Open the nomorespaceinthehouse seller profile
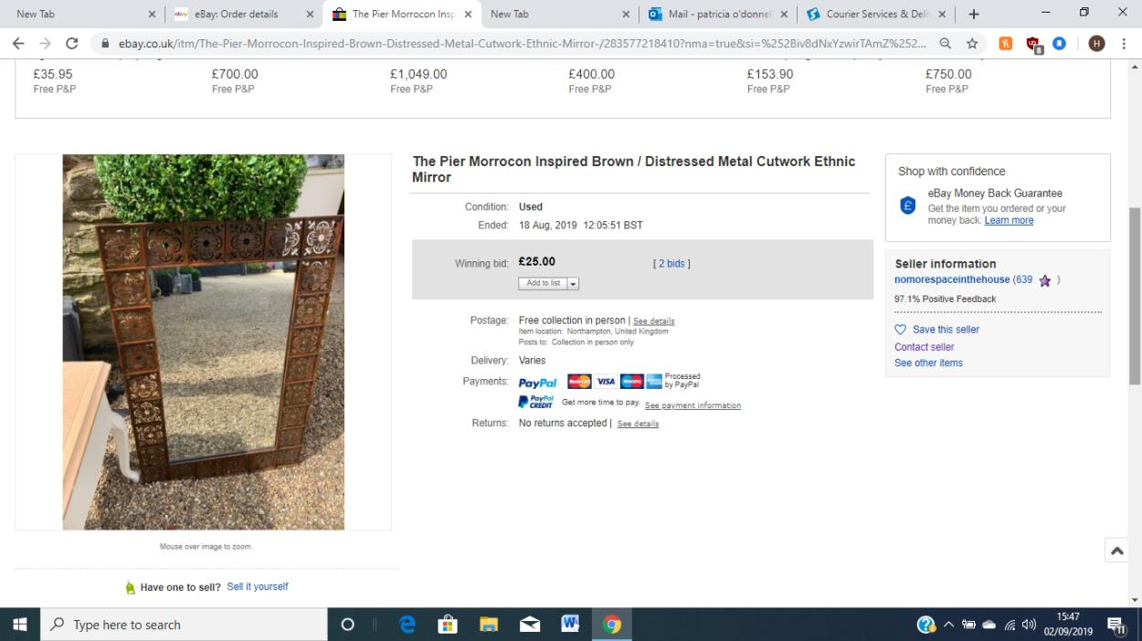 (953, 280)
